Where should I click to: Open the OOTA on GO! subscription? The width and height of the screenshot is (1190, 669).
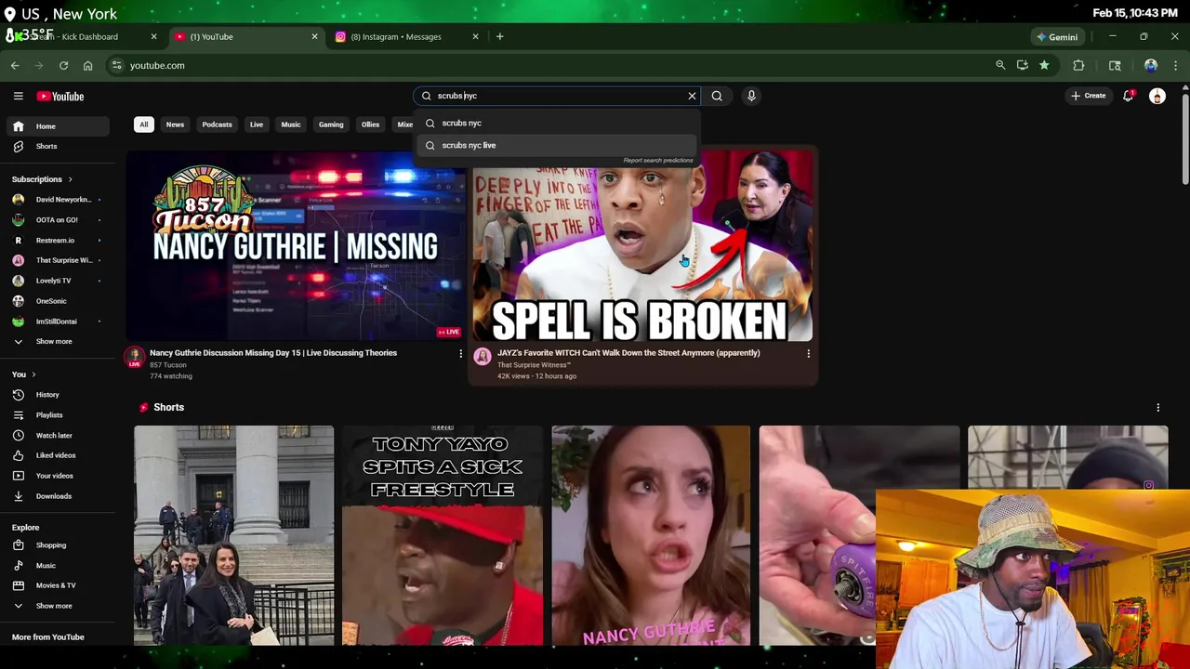coord(56,220)
